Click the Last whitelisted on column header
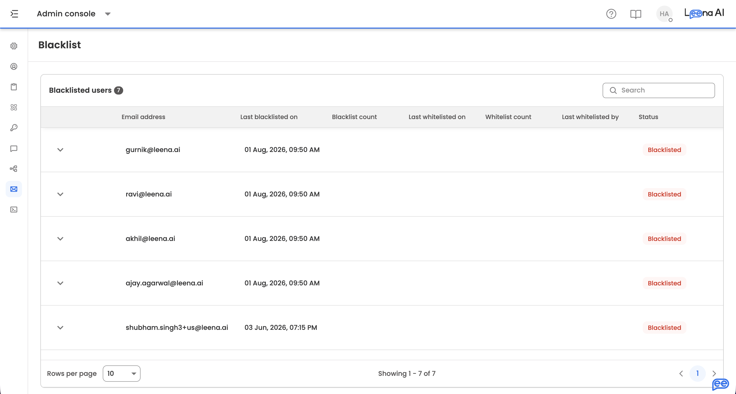The width and height of the screenshot is (736, 394). point(437,117)
